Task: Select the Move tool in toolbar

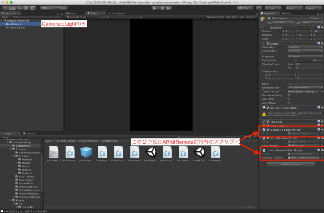Action: pyautogui.click(x=12, y=8)
